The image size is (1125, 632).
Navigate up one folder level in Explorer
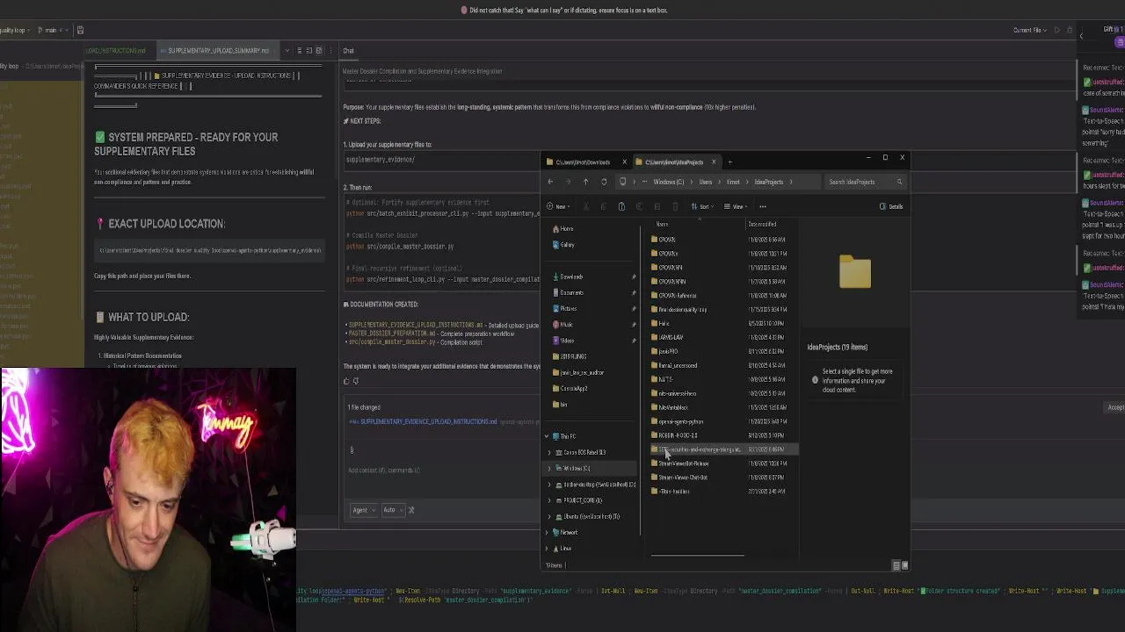(x=585, y=182)
